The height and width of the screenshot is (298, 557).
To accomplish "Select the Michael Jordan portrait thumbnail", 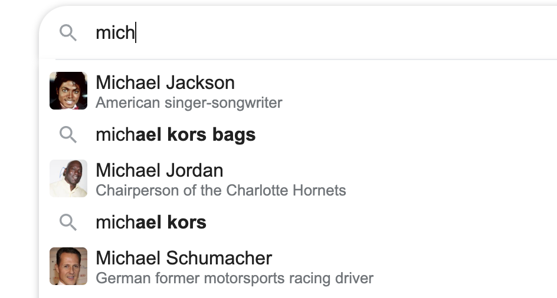I will coord(68,178).
